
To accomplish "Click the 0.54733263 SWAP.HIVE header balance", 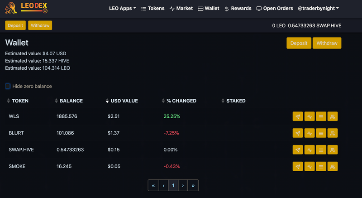I will [x=314, y=26].
